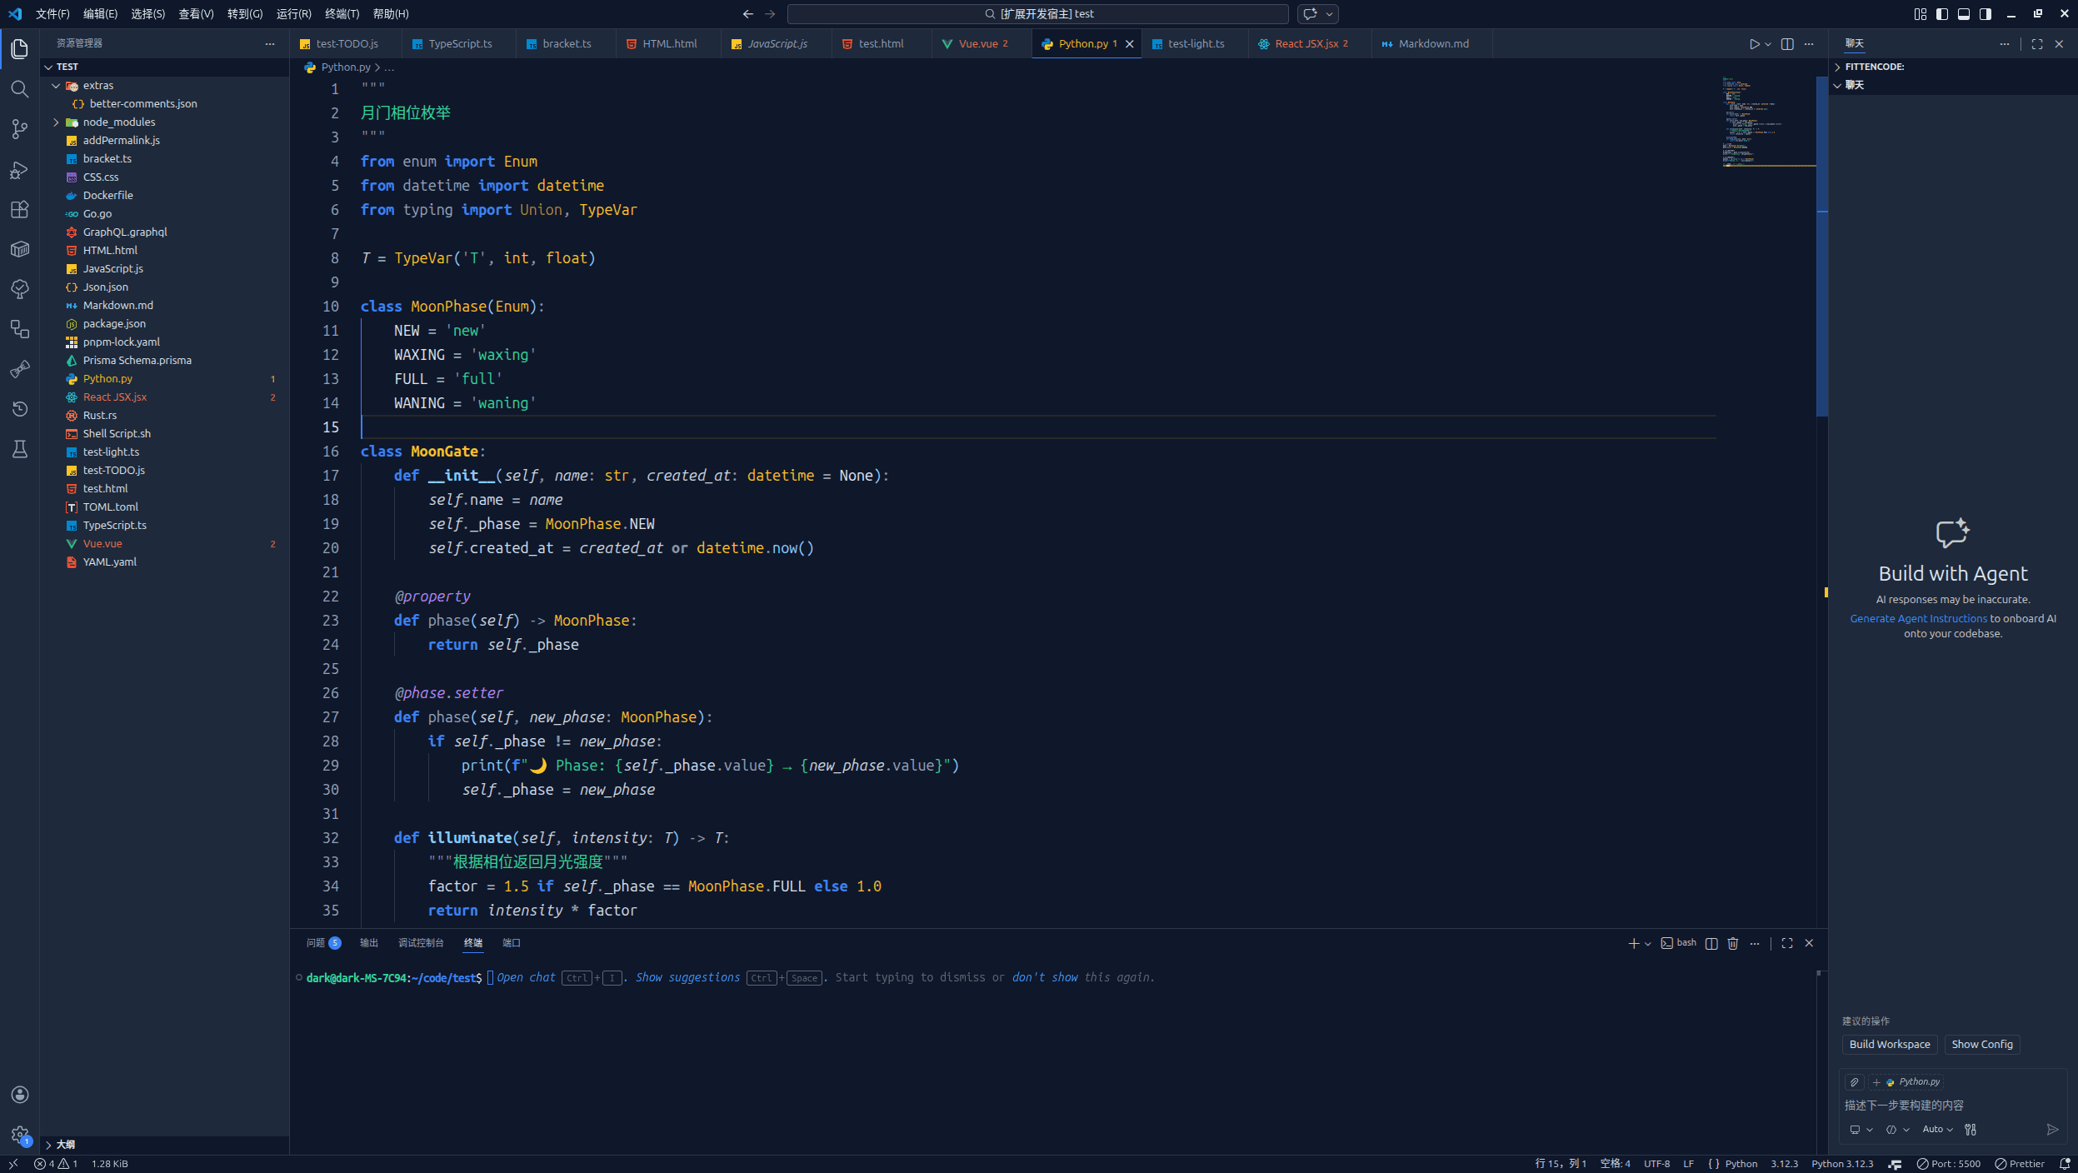The height and width of the screenshot is (1173, 2078).
Task: Open the Accounts menu icon
Action: (20, 1095)
